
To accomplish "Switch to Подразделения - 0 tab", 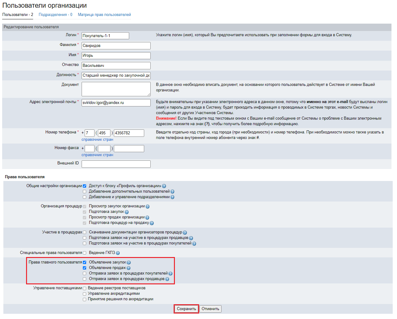I will point(56,15).
